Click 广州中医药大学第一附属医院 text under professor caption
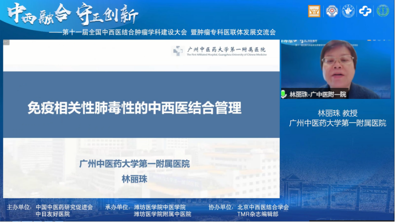This screenshot has height=222, width=395. 337,123
